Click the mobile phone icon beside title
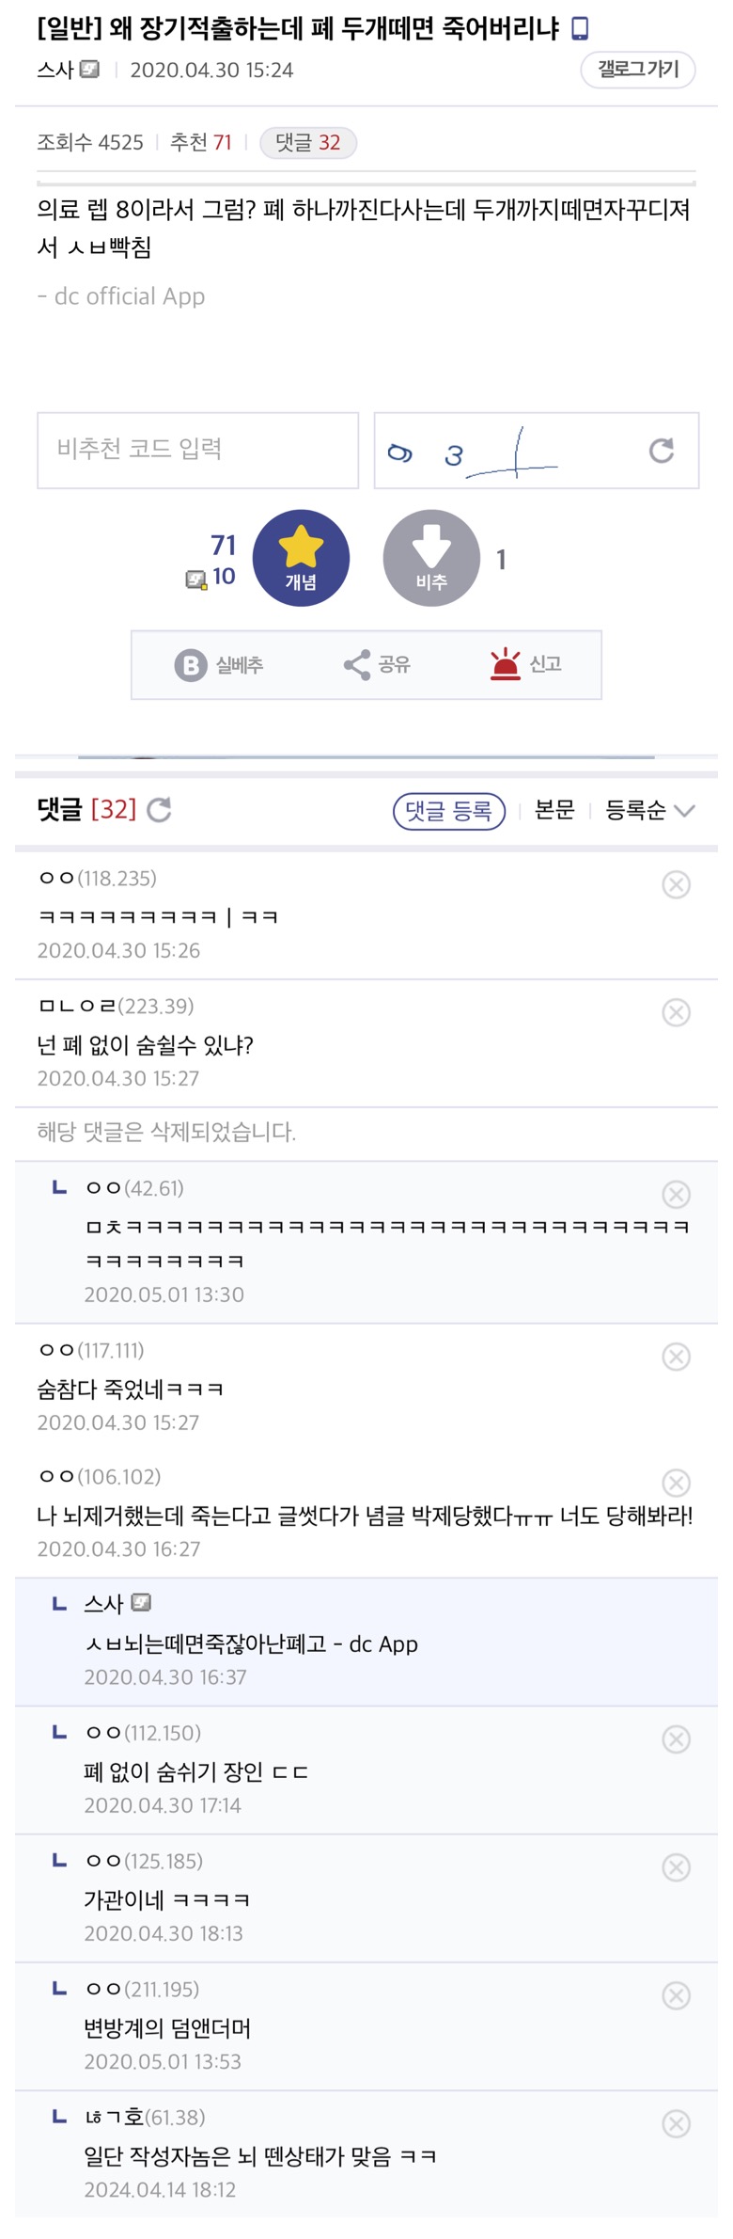This screenshot has height=2239, width=733. pyautogui.click(x=580, y=29)
